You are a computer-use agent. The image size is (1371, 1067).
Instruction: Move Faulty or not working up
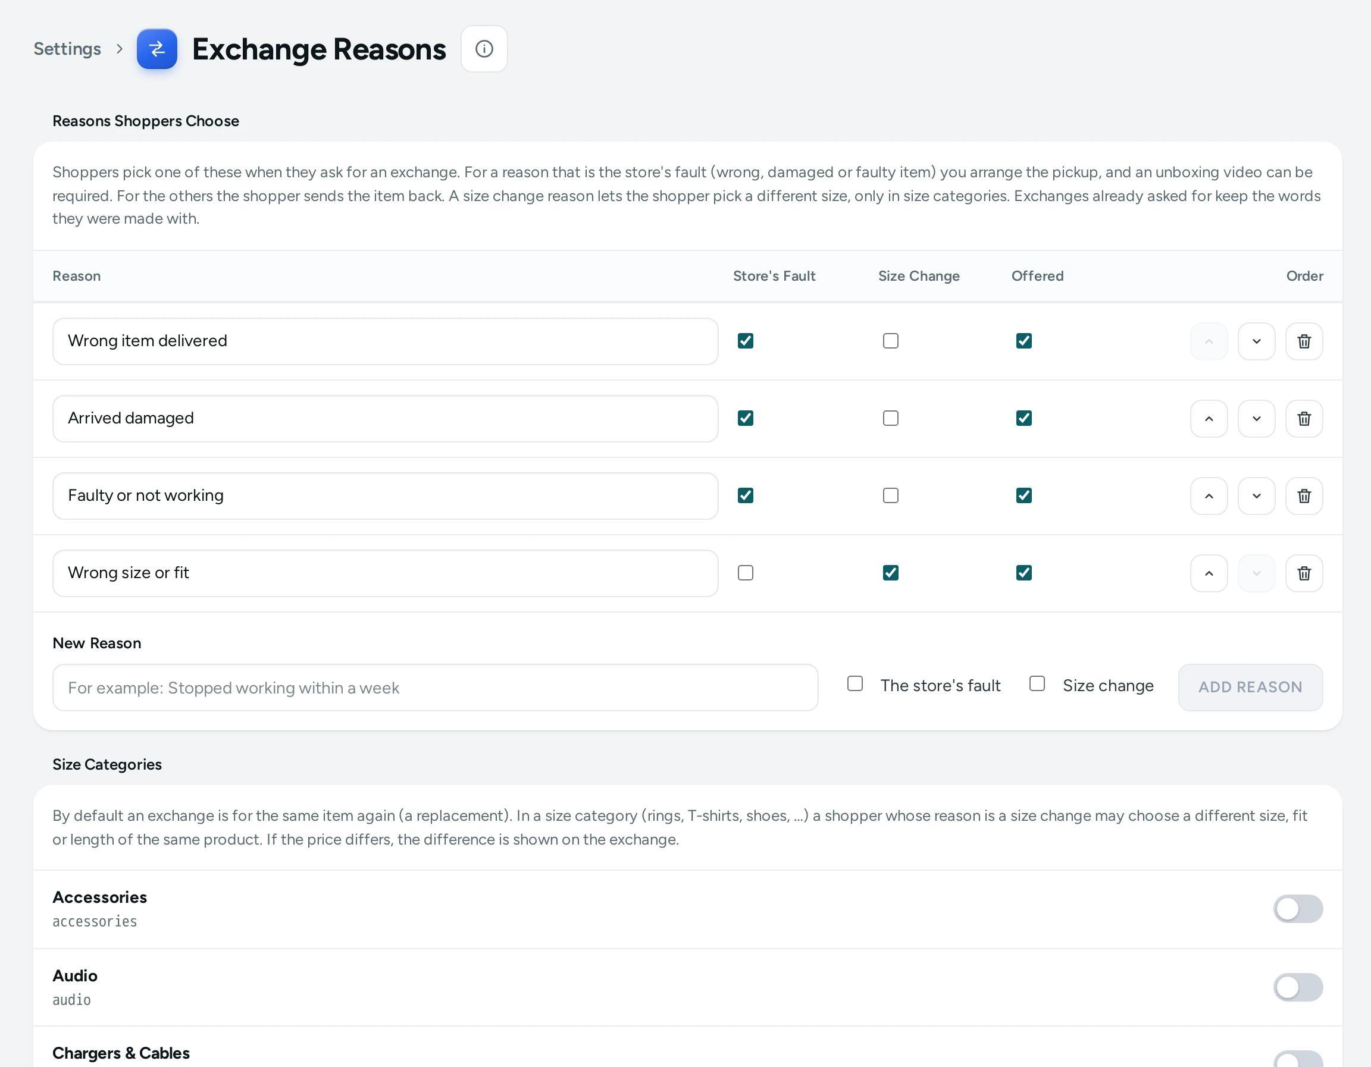pyautogui.click(x=1209, y=495)
